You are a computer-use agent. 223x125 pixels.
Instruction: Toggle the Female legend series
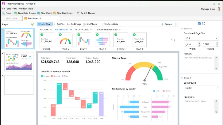point(167,91)
